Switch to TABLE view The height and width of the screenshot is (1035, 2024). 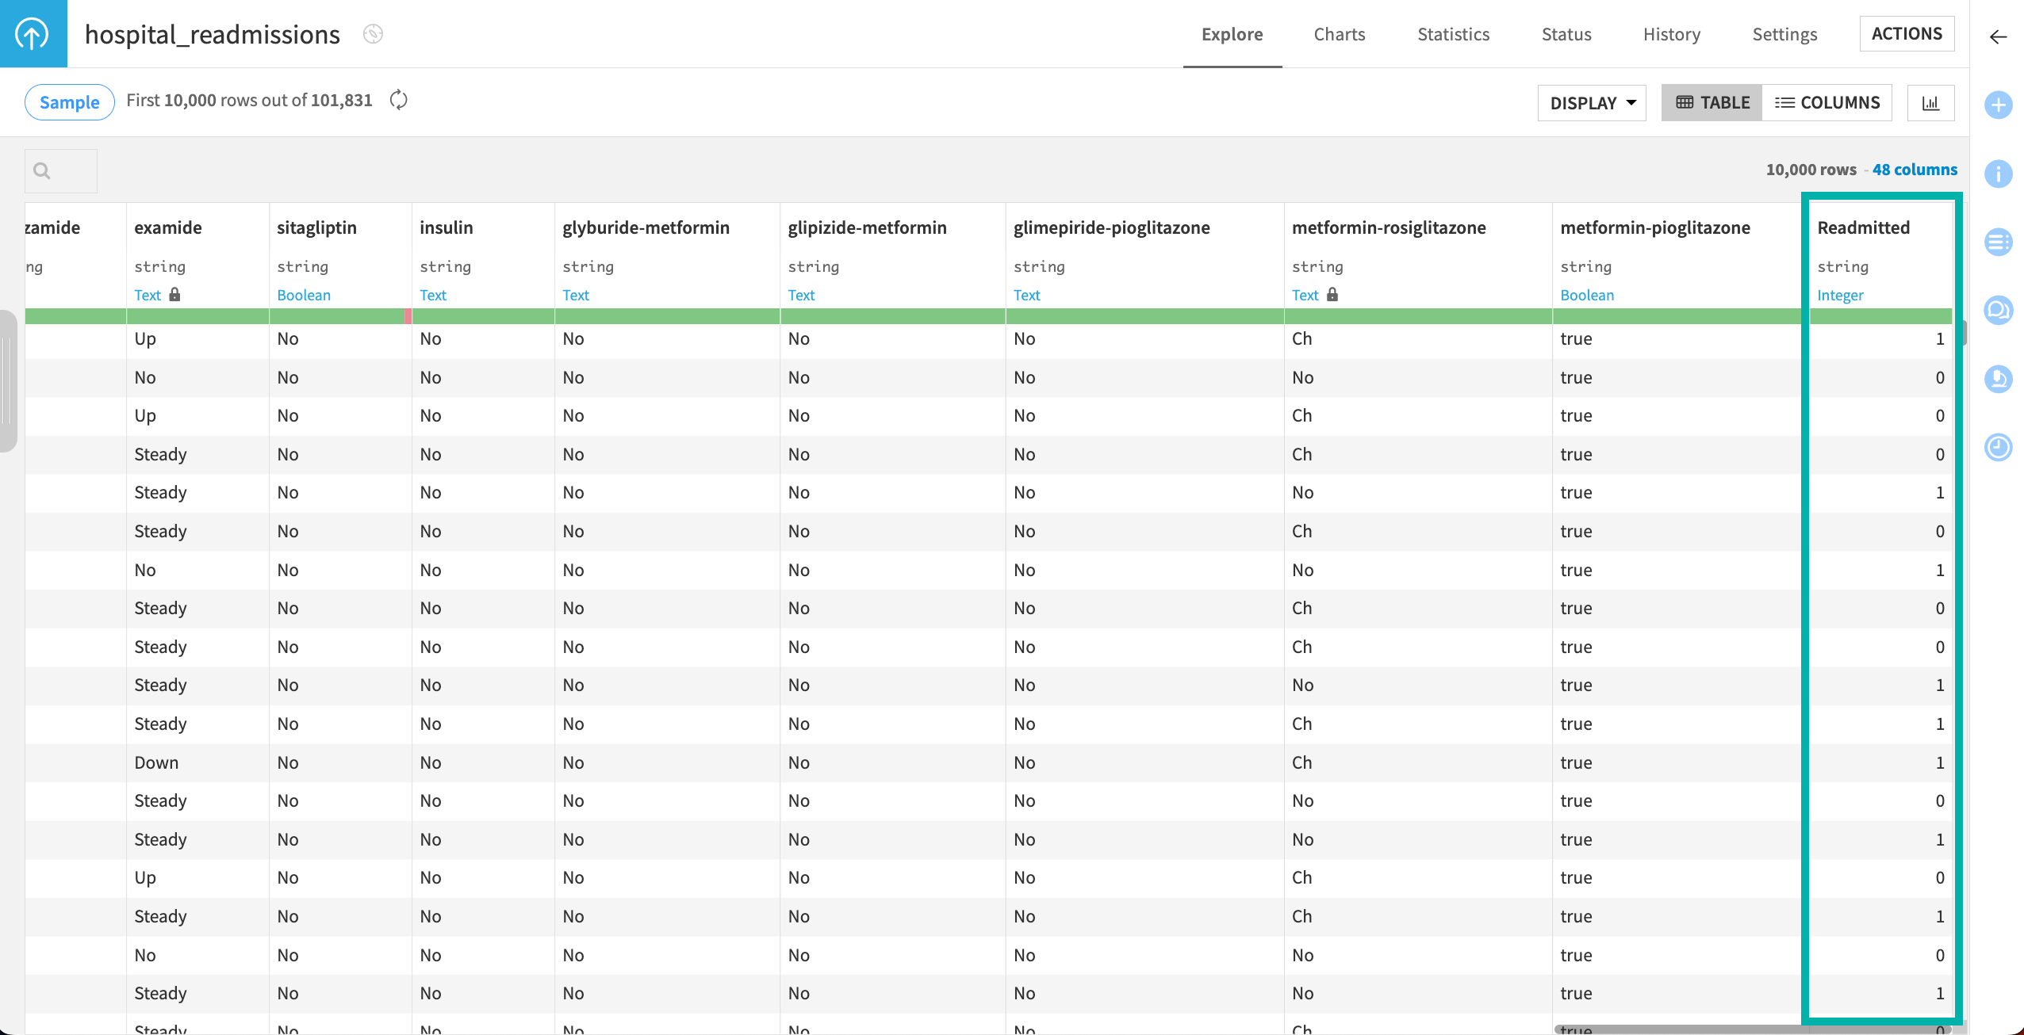click(x=1712, y=102)
